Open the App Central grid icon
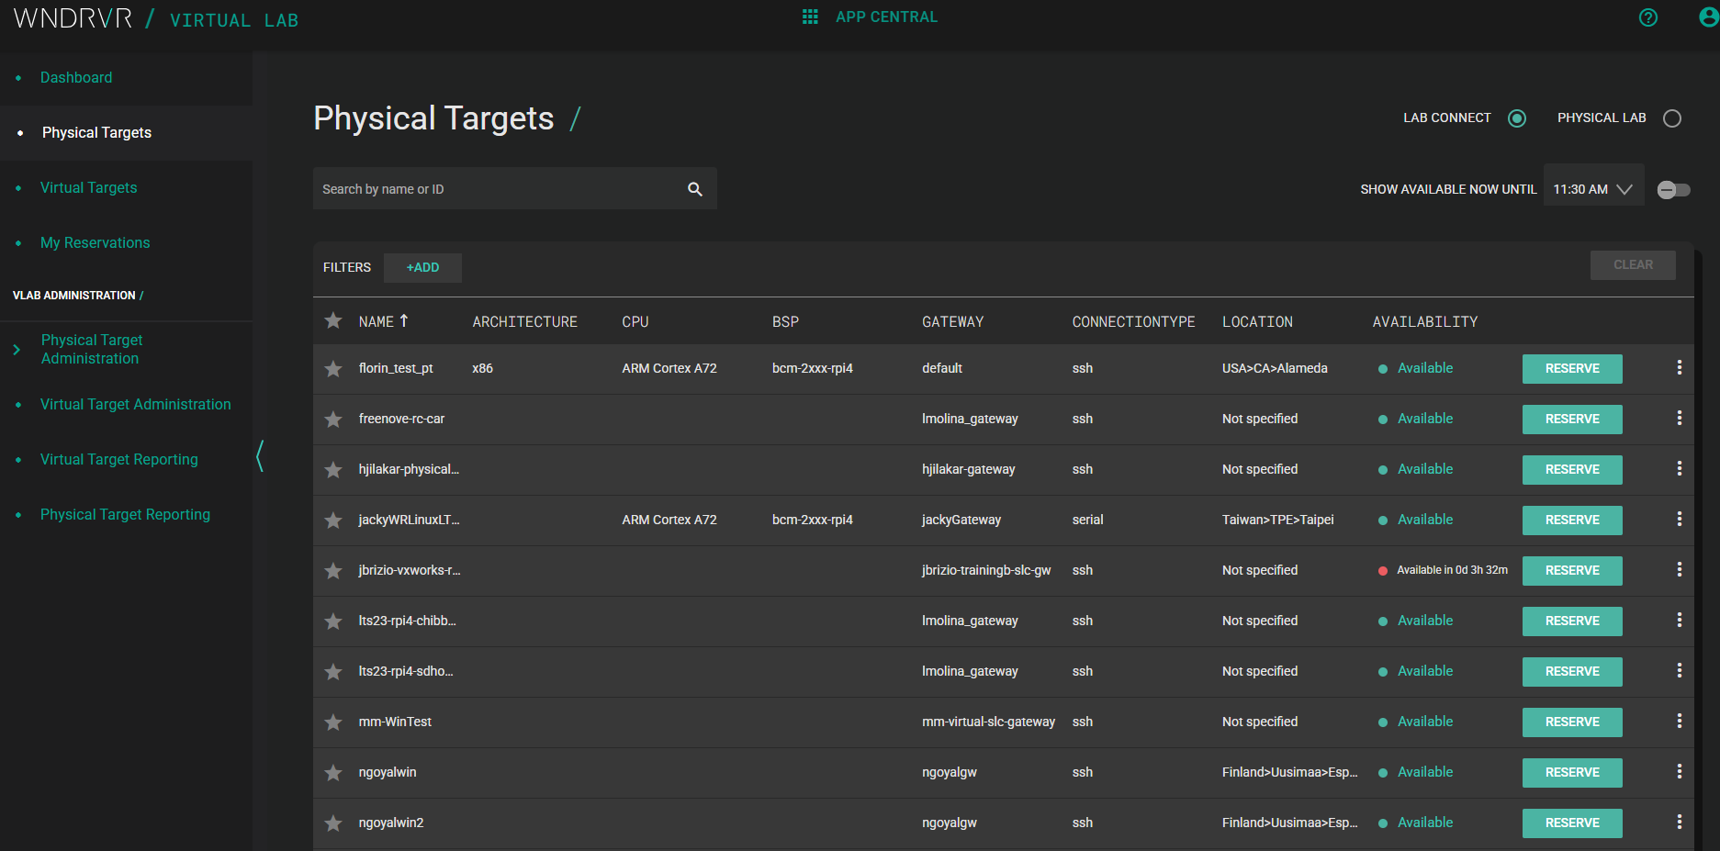Screen dimensions: 1720x851 (x=810, y=17)
